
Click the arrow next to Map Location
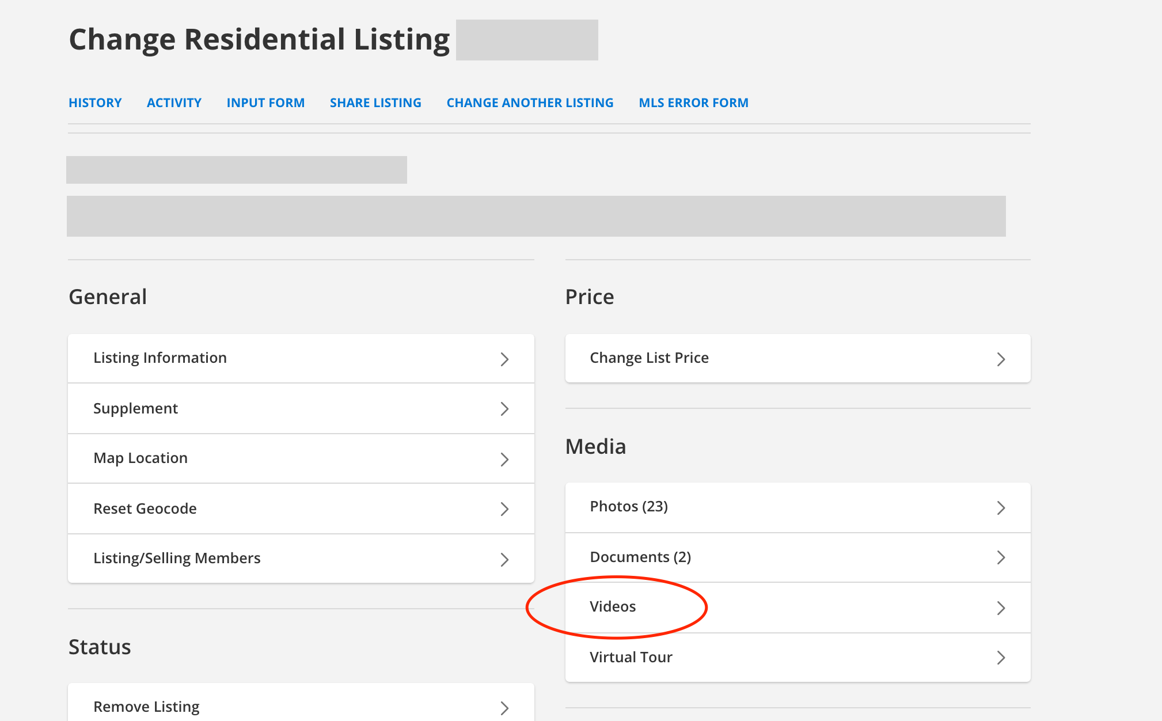click(x=504, y=460)
